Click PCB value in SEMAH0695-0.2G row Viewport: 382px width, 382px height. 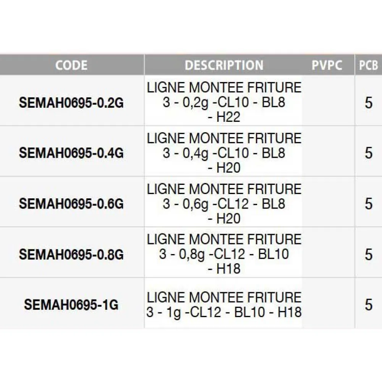[x=368, y=103]
